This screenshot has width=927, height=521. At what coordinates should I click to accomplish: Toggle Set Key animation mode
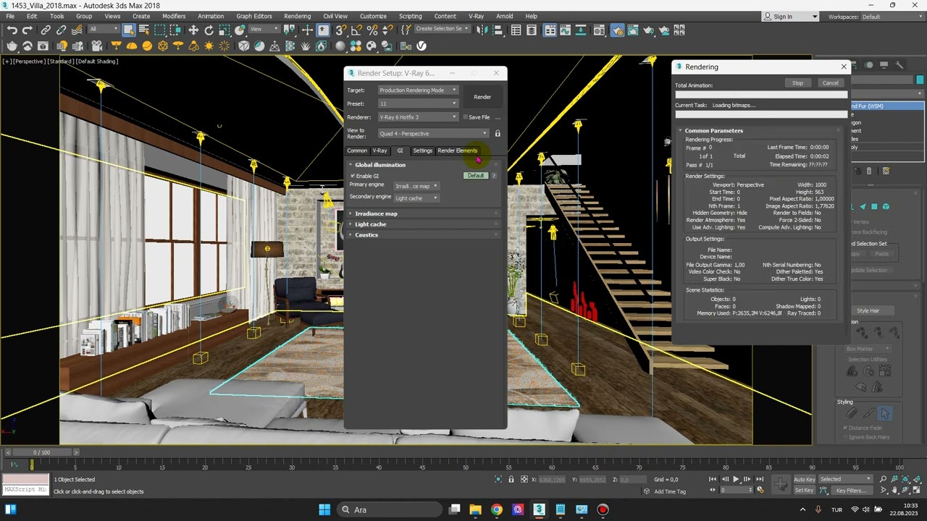click(x=805, y=490)
